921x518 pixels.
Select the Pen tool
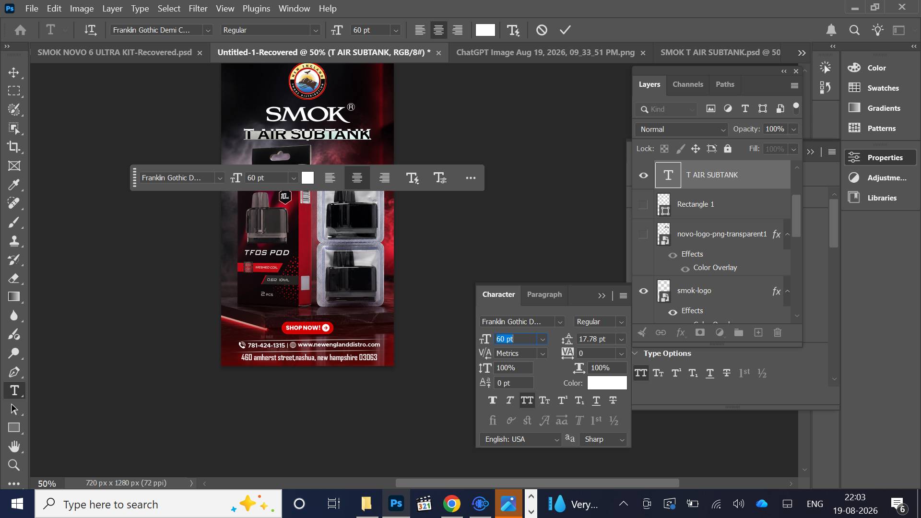point(14,372)
